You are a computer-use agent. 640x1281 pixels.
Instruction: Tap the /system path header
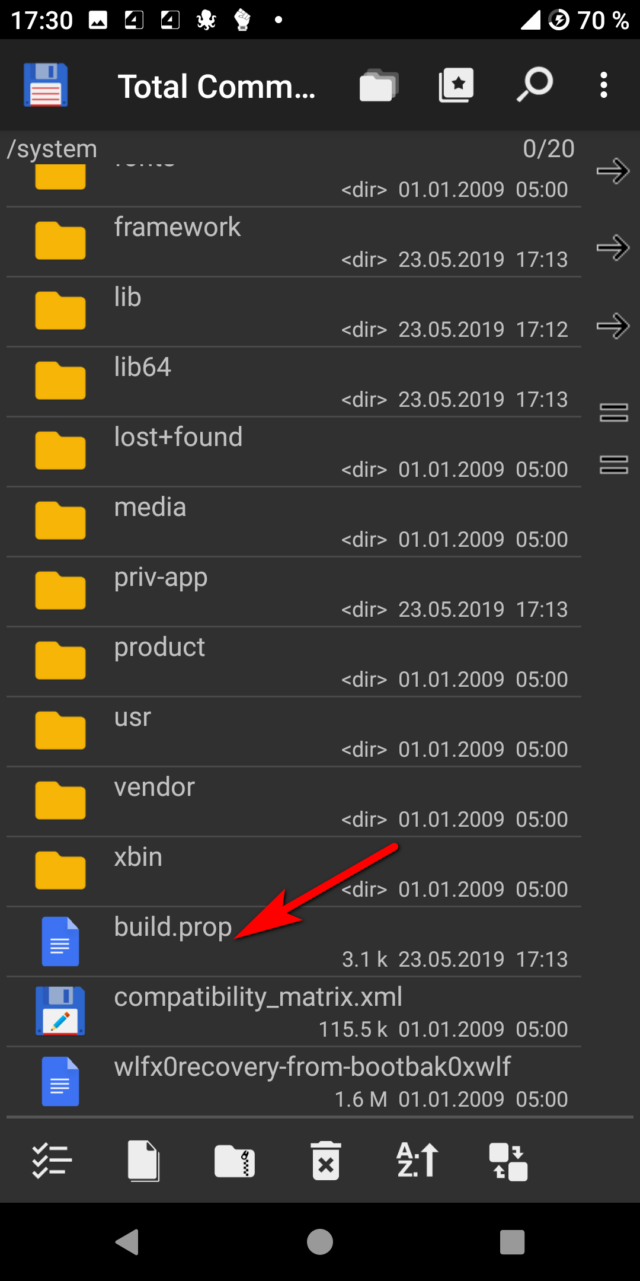click(x=52, y=149)
